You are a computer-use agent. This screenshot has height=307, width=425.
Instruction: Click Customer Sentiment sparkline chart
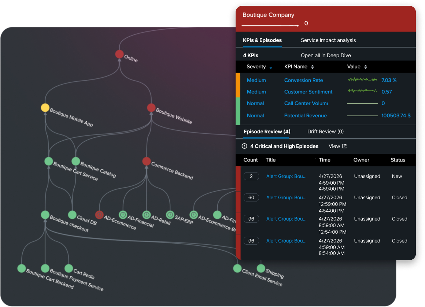click(362, 91)
